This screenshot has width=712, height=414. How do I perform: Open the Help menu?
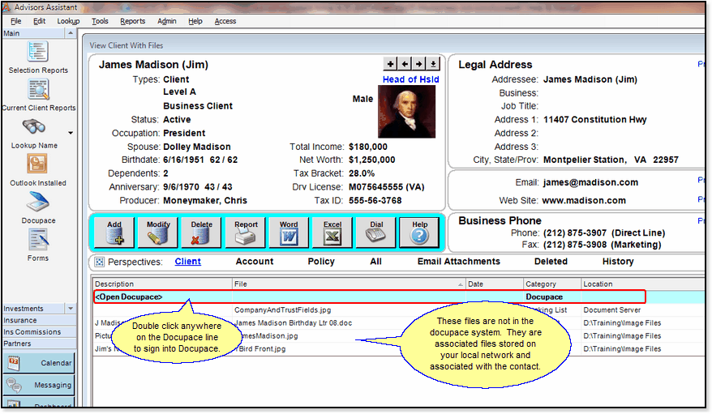tap(195, 21)
